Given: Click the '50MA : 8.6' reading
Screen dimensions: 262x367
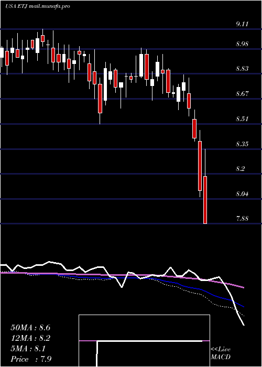Looking at the screenshot, I should point(30,328).
